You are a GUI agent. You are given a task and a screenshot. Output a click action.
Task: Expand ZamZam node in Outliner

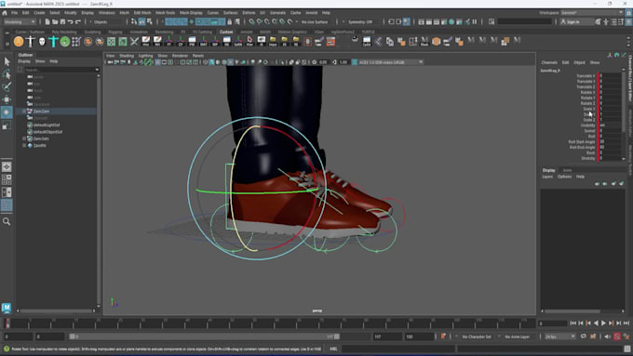[x=24, y=112]
